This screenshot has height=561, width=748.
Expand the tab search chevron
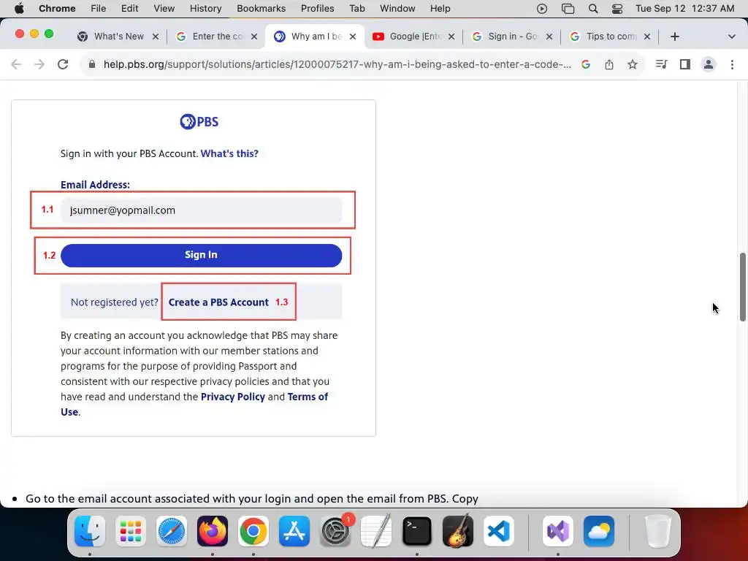(731, 37)
